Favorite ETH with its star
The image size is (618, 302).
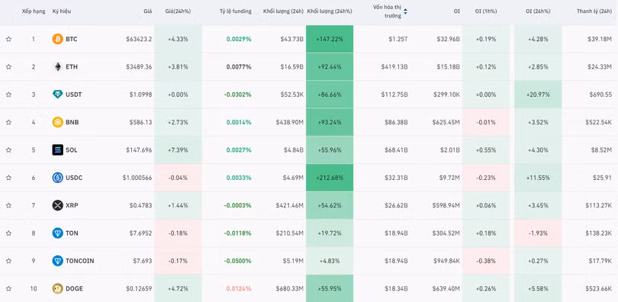(x=8, y=66)
